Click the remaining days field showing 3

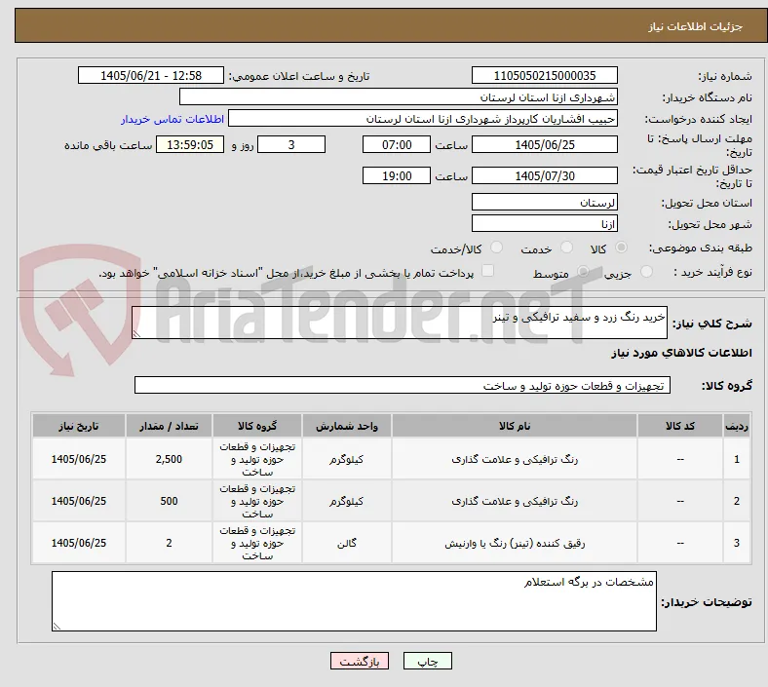tap(291, 144)
